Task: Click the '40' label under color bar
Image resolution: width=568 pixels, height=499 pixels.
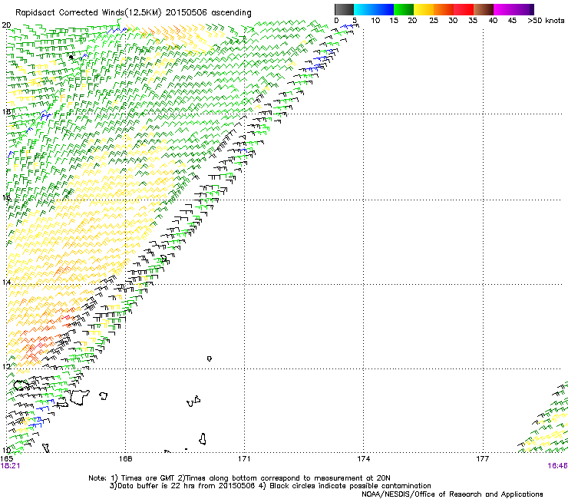Action: [x=493, y=21]
